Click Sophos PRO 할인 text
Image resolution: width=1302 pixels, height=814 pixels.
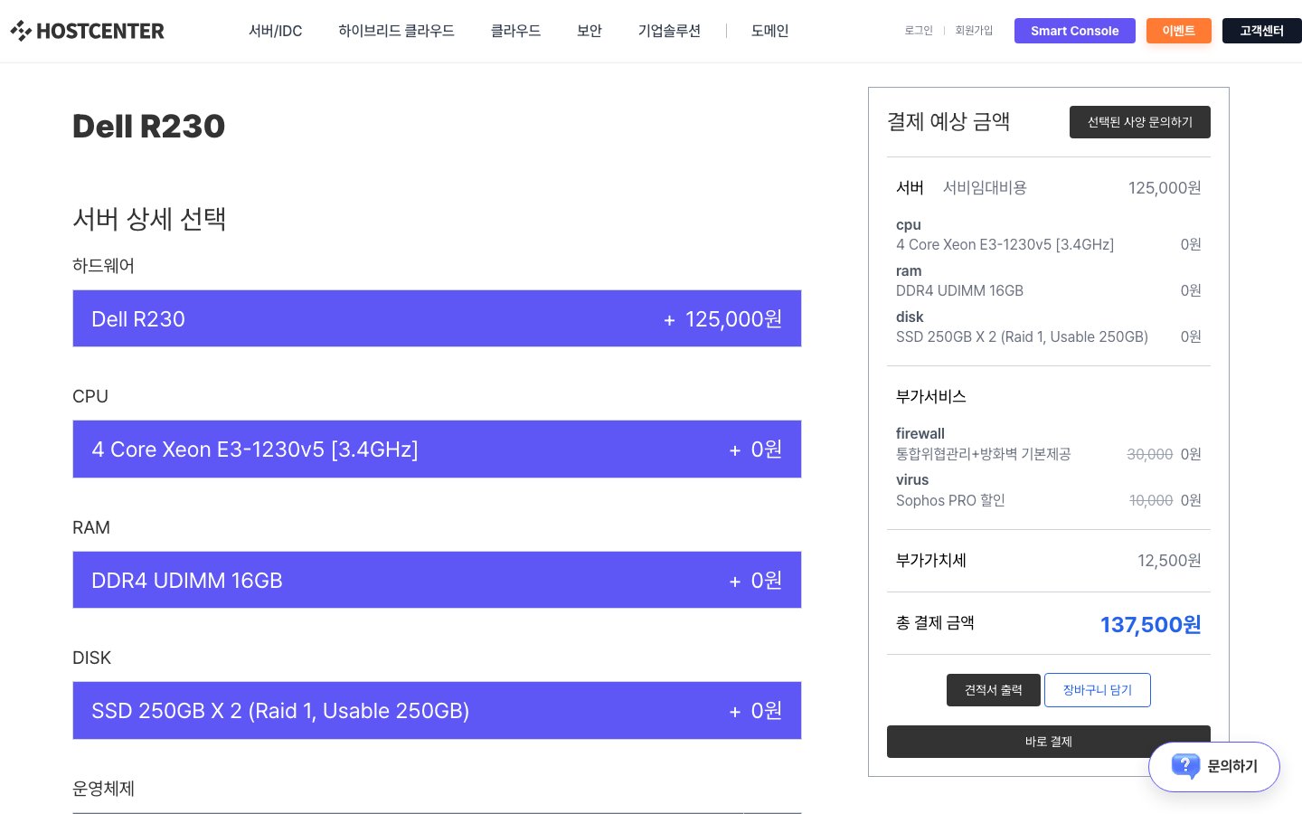pyautogui.click(x=950, y=500)
